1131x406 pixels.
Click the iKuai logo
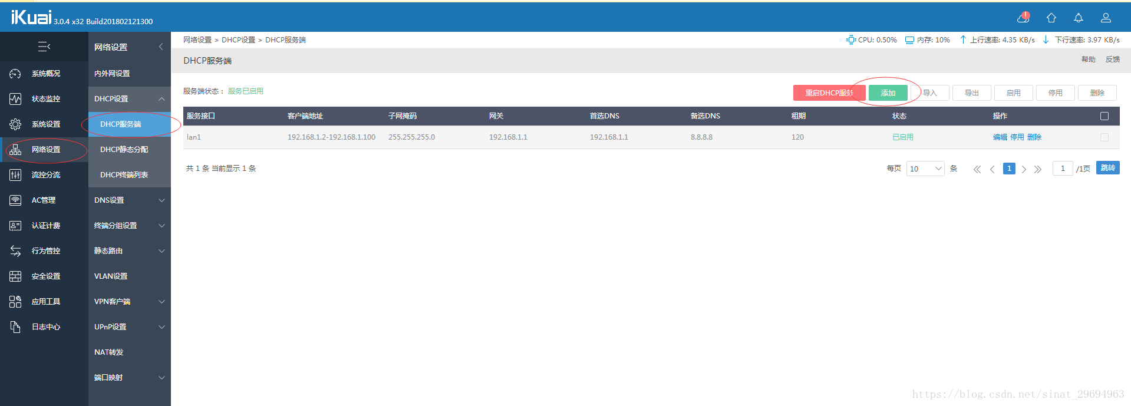tap(31, 17)
